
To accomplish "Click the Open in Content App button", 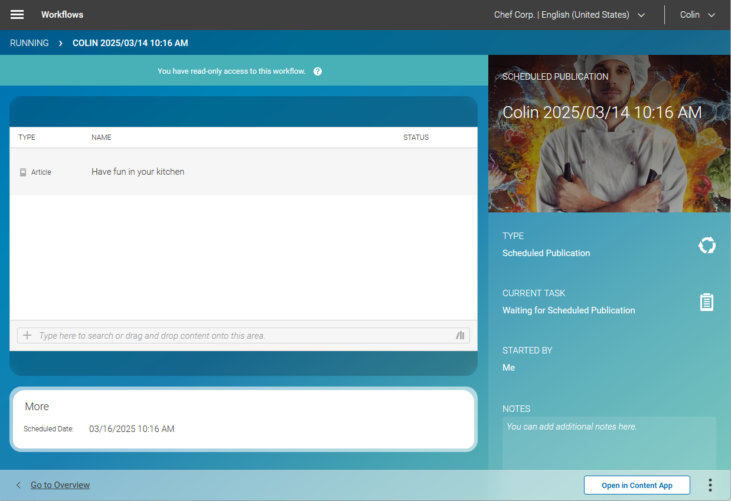I will pos(637,484).
